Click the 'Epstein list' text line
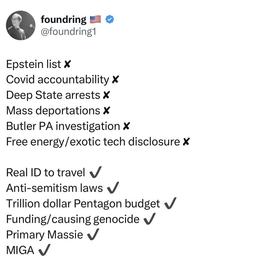 pos(34,64)
